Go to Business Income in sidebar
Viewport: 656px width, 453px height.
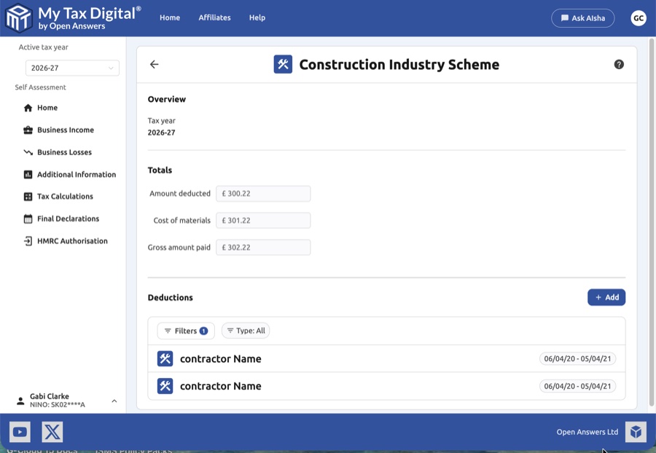66,130
